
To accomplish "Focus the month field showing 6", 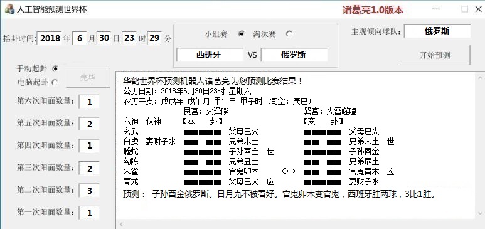I will pyautogui.click(x=80, y=38).
